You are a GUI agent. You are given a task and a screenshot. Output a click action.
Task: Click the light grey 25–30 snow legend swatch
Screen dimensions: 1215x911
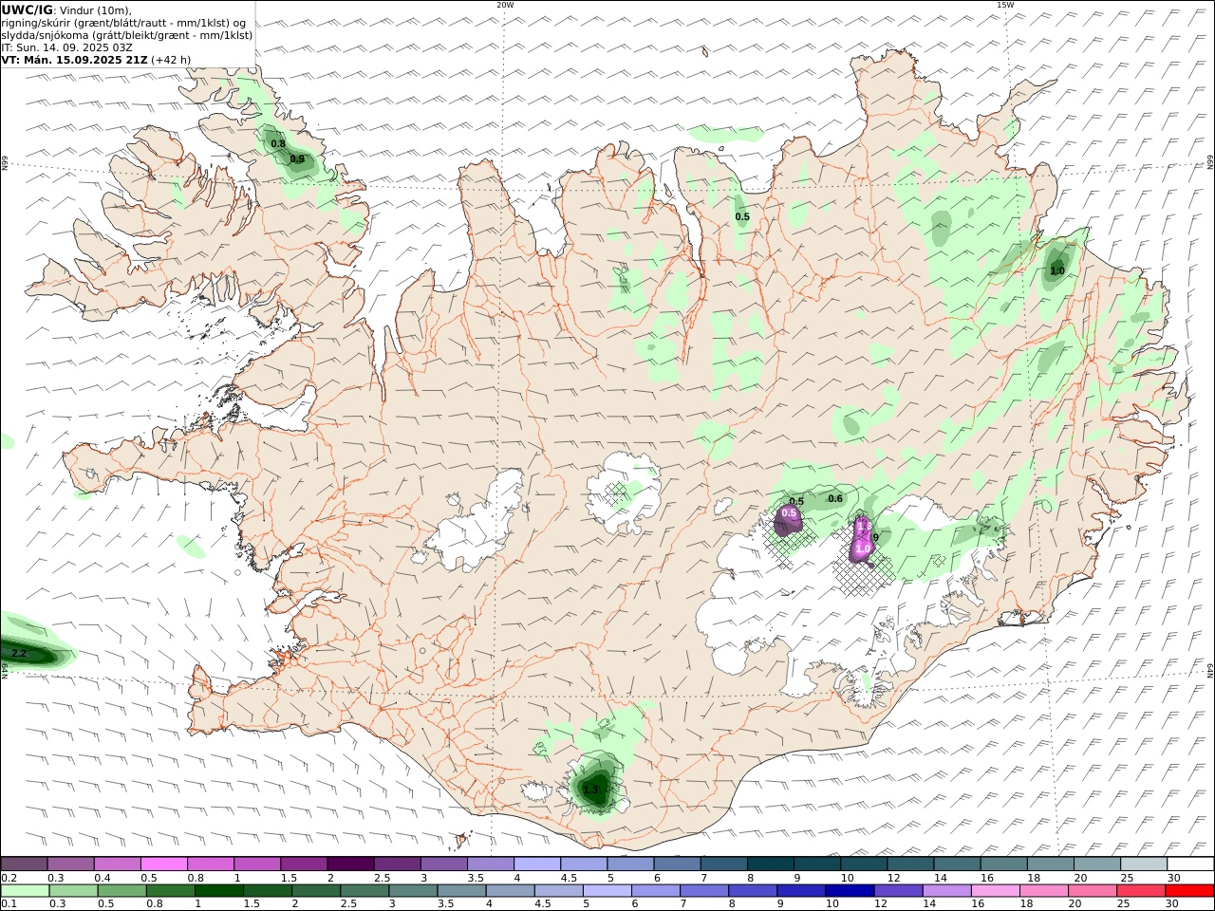point(1143,865)
